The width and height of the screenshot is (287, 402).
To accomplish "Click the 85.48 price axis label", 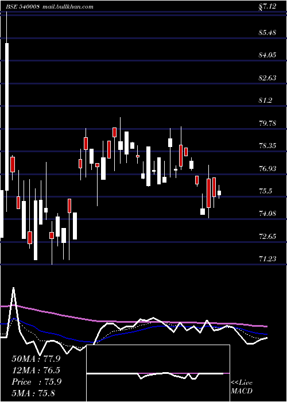I will tap(267, 33).
